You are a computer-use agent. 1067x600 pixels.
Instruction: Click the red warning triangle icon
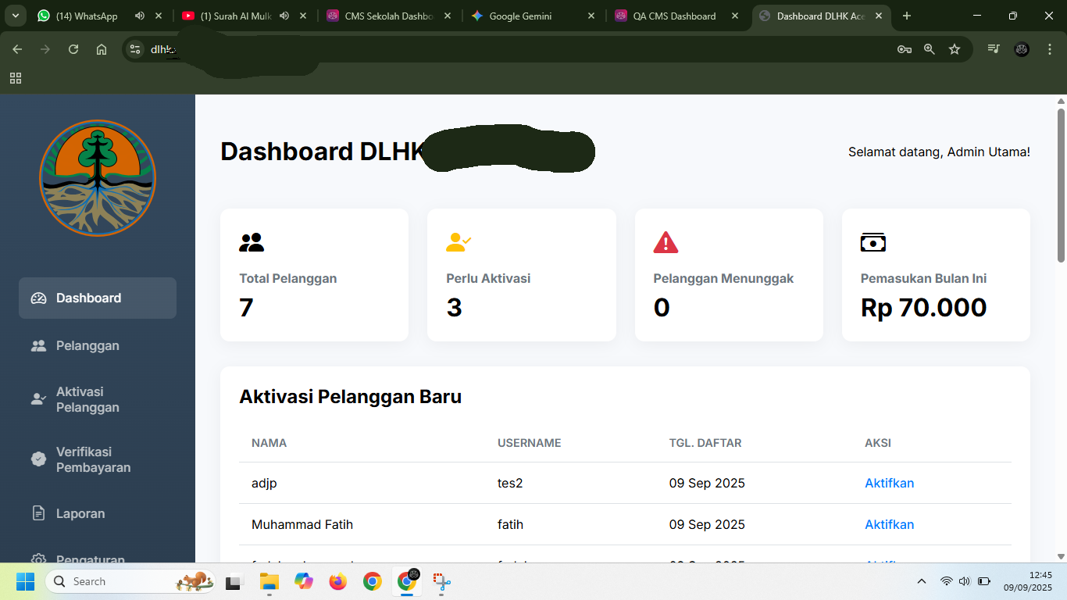[x=666, y=242]
